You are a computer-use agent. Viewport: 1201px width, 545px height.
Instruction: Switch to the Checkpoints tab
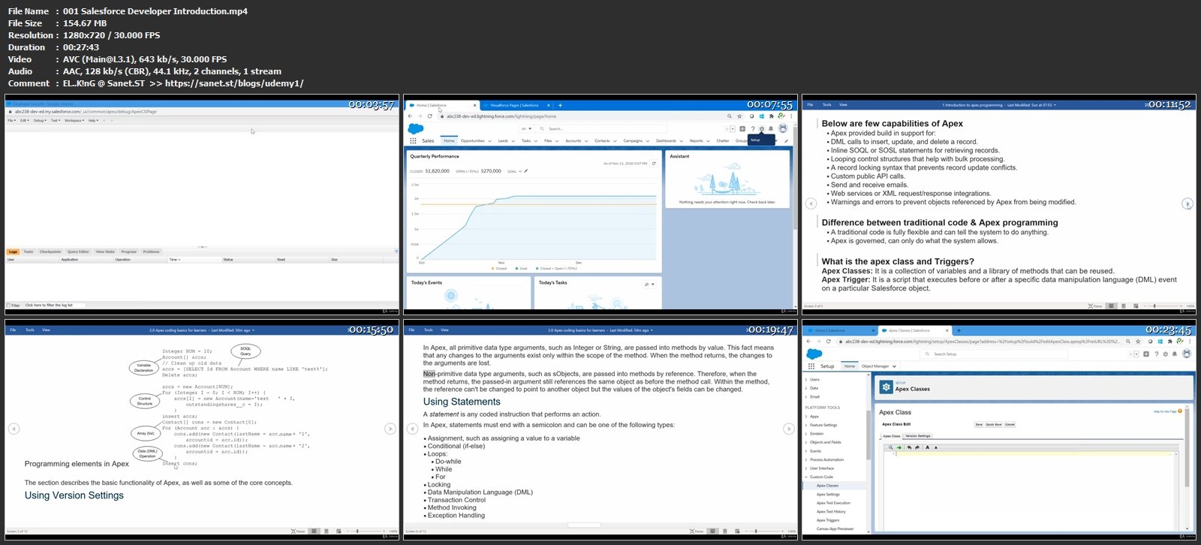[x=50, y=251]
